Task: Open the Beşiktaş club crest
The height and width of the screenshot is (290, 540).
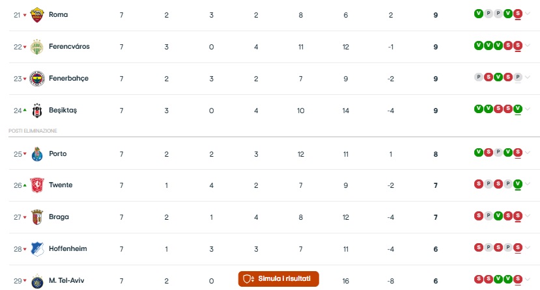Action: 37,111
